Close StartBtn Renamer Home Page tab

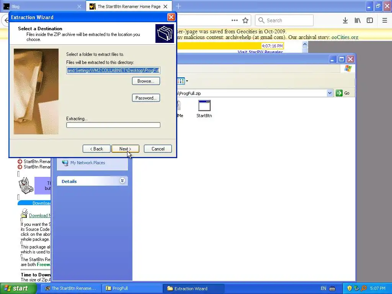[165, 7]
